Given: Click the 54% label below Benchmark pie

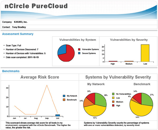Looking at the screenshot, I should (x=137, y=117).
